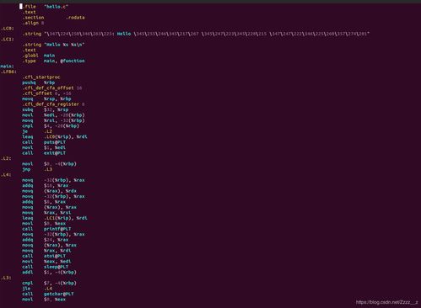Select the .cfi_def_cfa_offset 16 line
Screen dimensions: 421x308
[52, 88]
